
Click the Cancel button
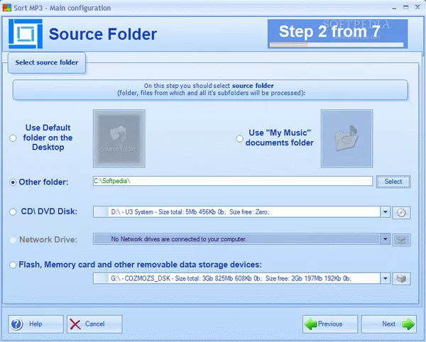(94, 324)
